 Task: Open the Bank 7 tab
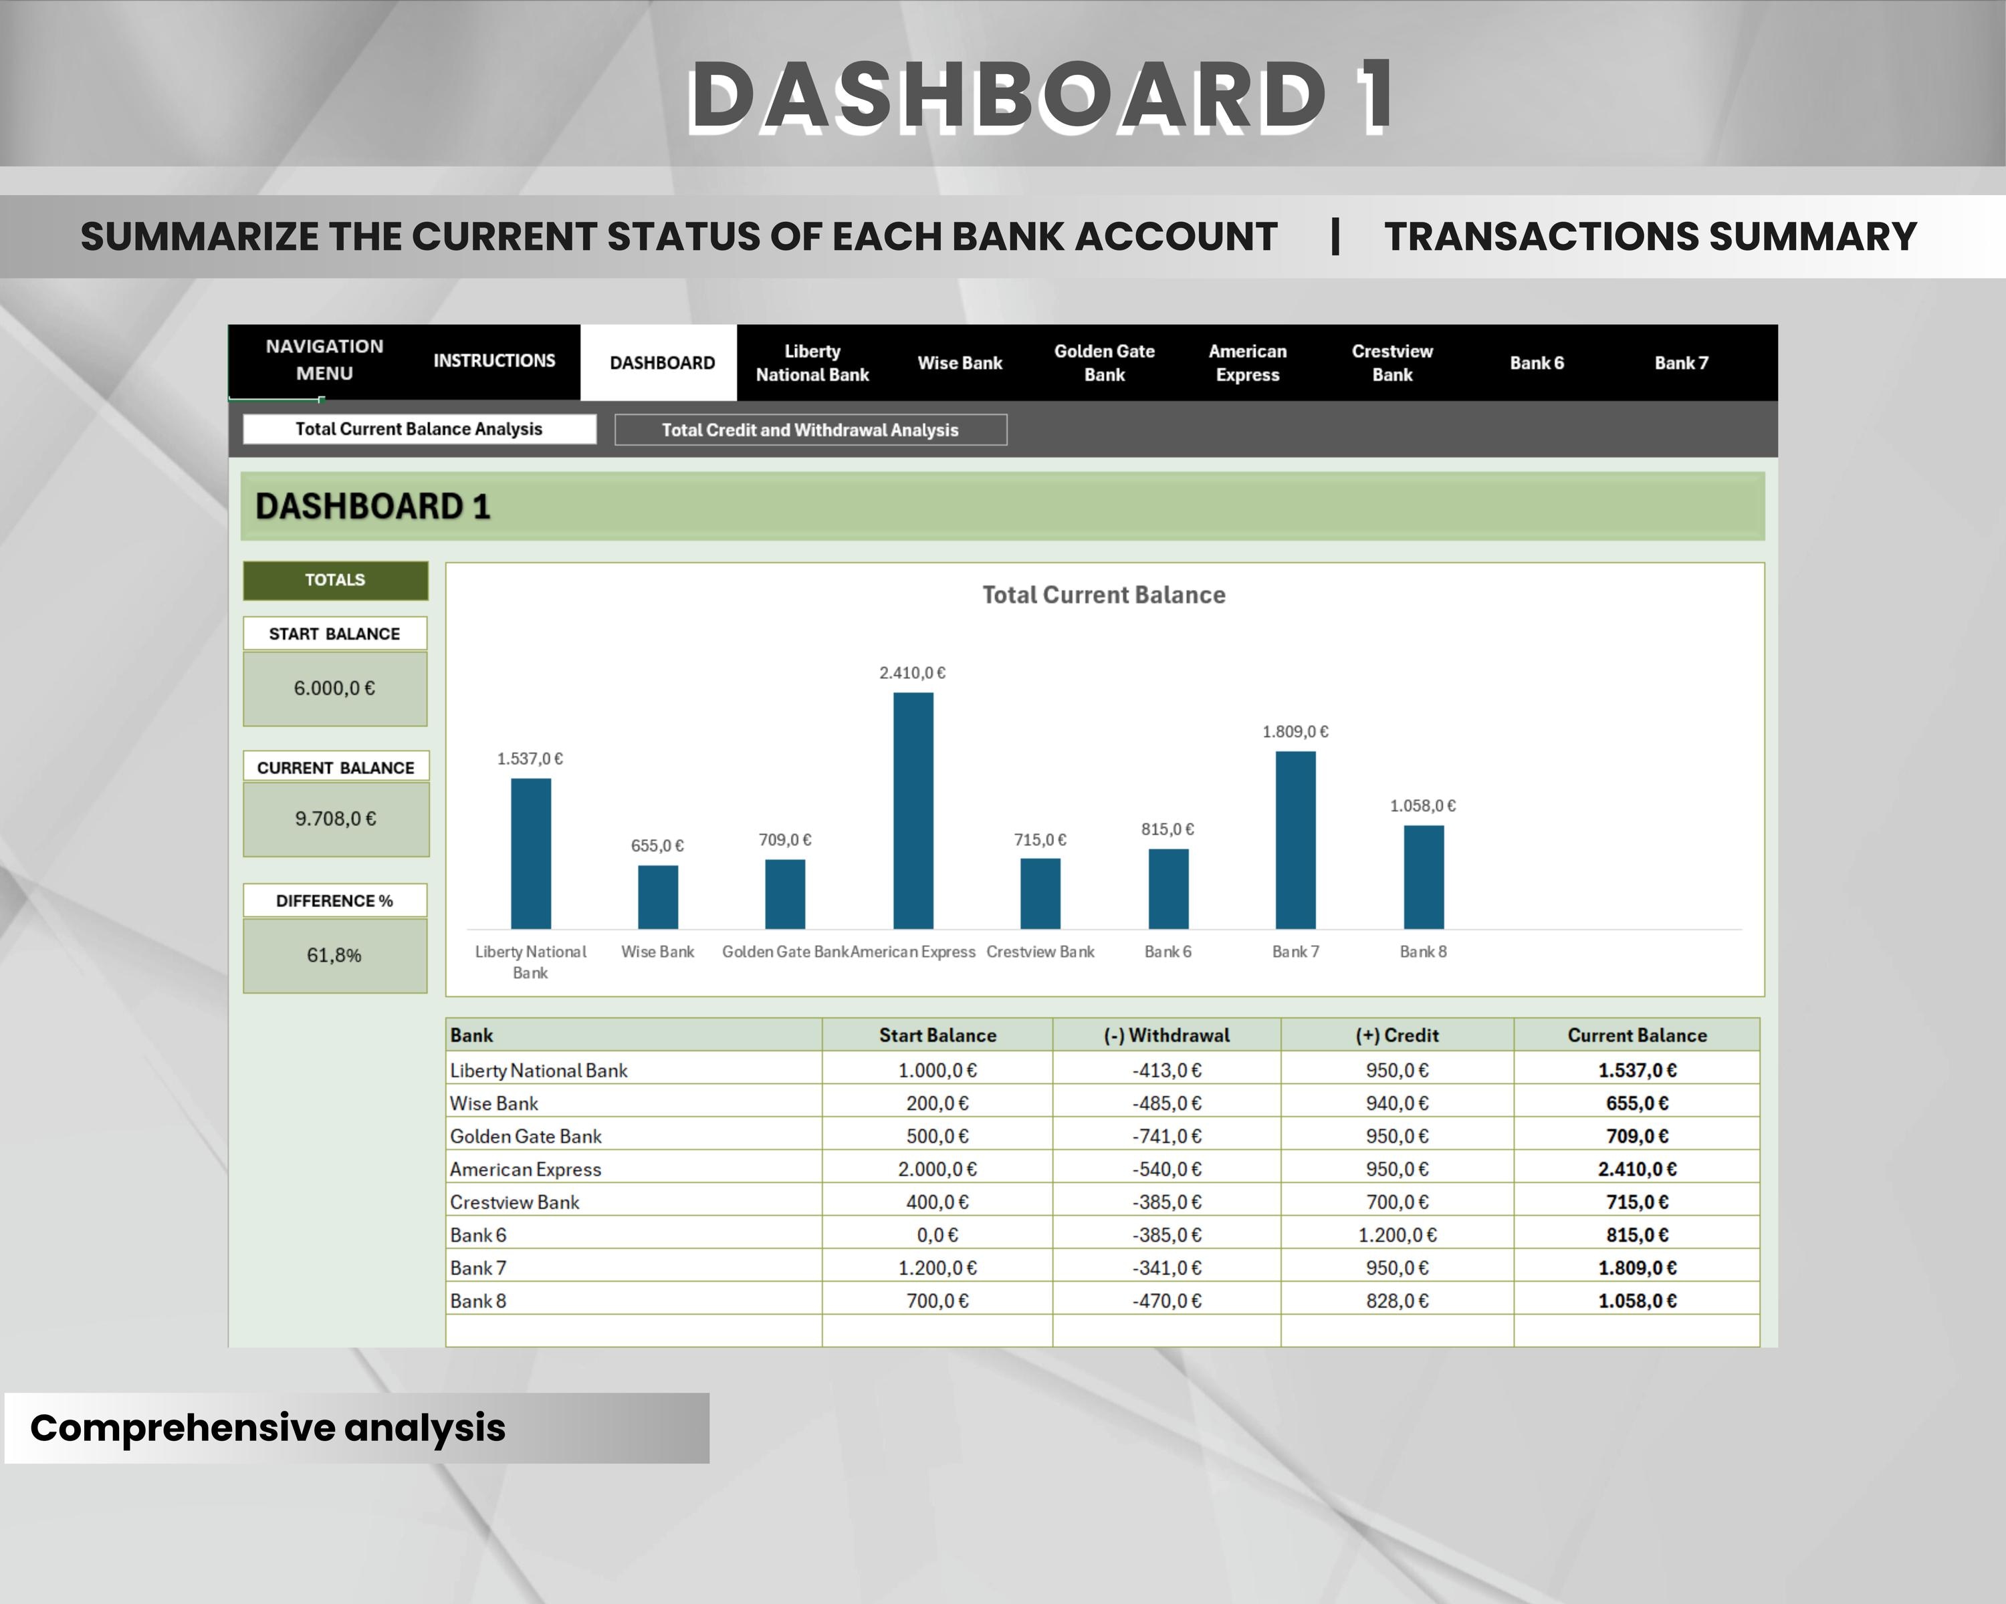point(1680,364)
